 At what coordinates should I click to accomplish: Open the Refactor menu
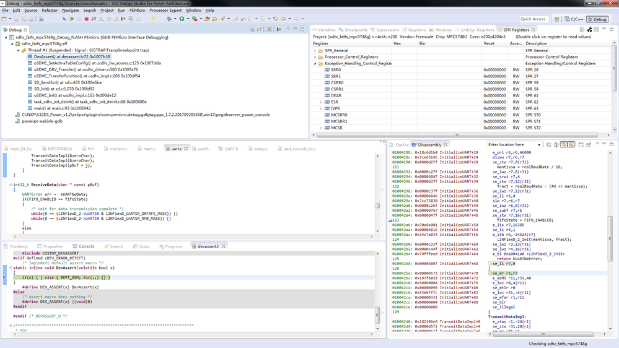[x=50, y=11]
